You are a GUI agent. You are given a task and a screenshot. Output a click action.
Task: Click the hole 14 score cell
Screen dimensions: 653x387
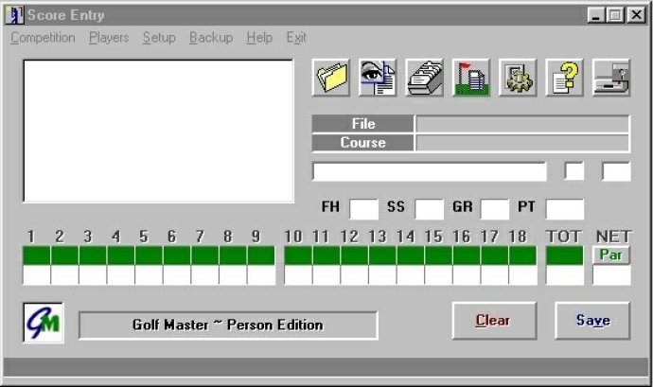(411, 275)
